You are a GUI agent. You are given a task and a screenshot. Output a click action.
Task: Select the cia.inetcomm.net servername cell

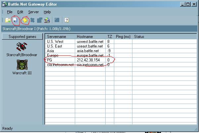[x=60, y=65]
